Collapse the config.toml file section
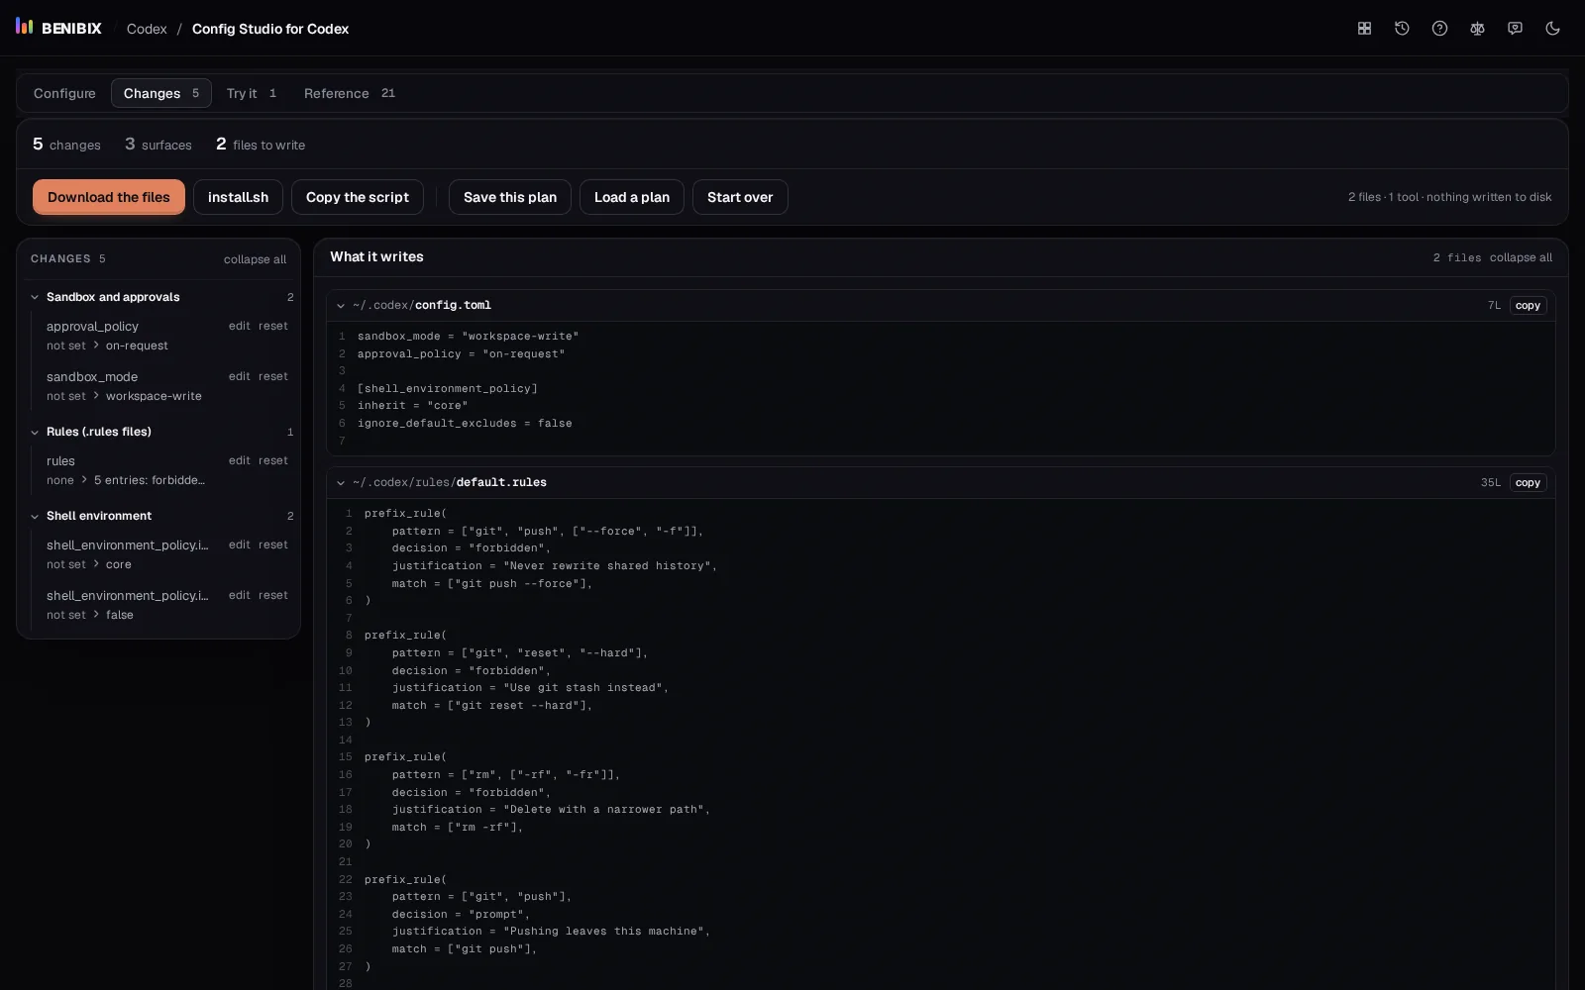 pyautogui.click(x=341, y=306)
